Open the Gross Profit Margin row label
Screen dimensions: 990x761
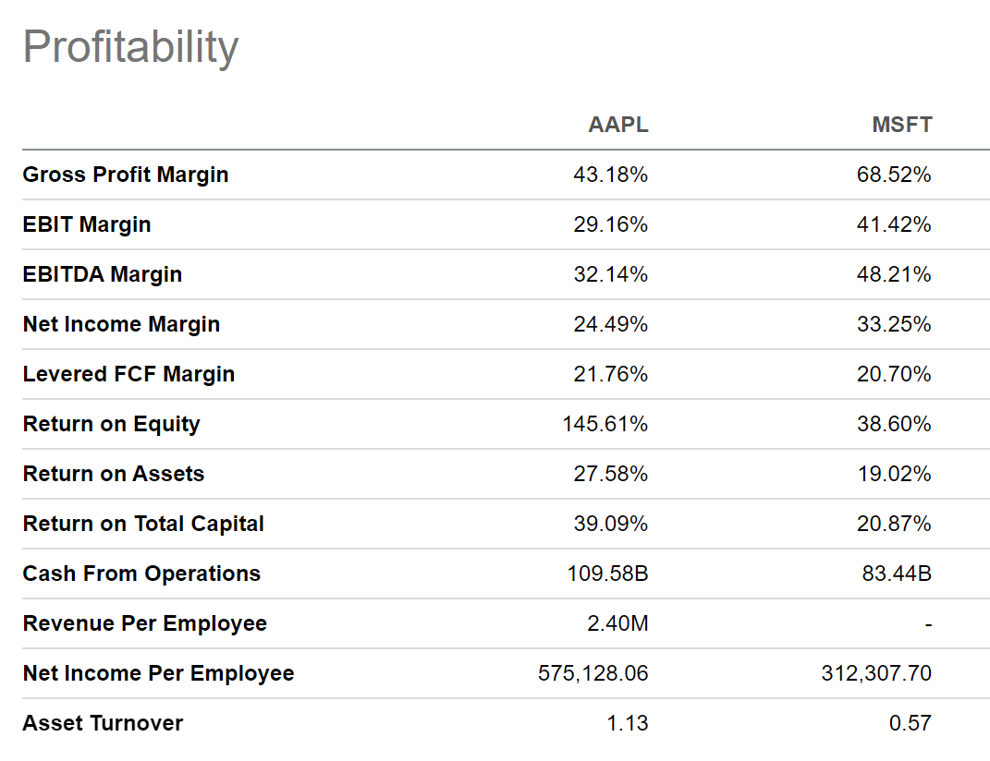(126, 175)
